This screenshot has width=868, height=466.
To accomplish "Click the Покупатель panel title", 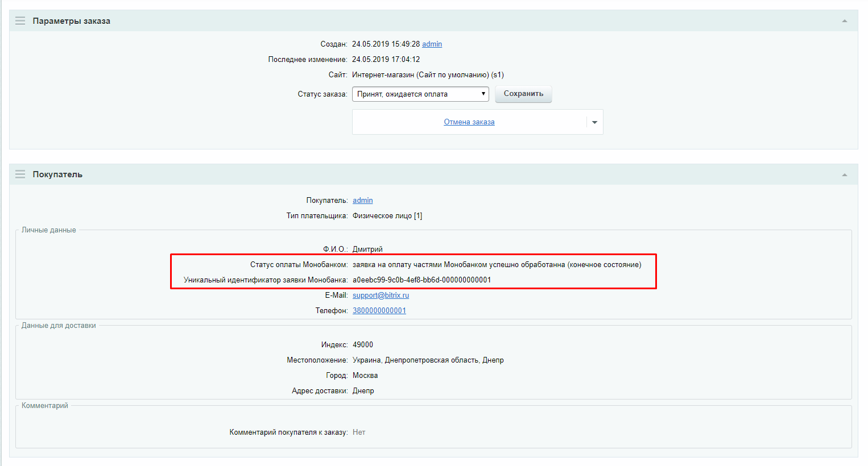I will [x=57, y=174].
